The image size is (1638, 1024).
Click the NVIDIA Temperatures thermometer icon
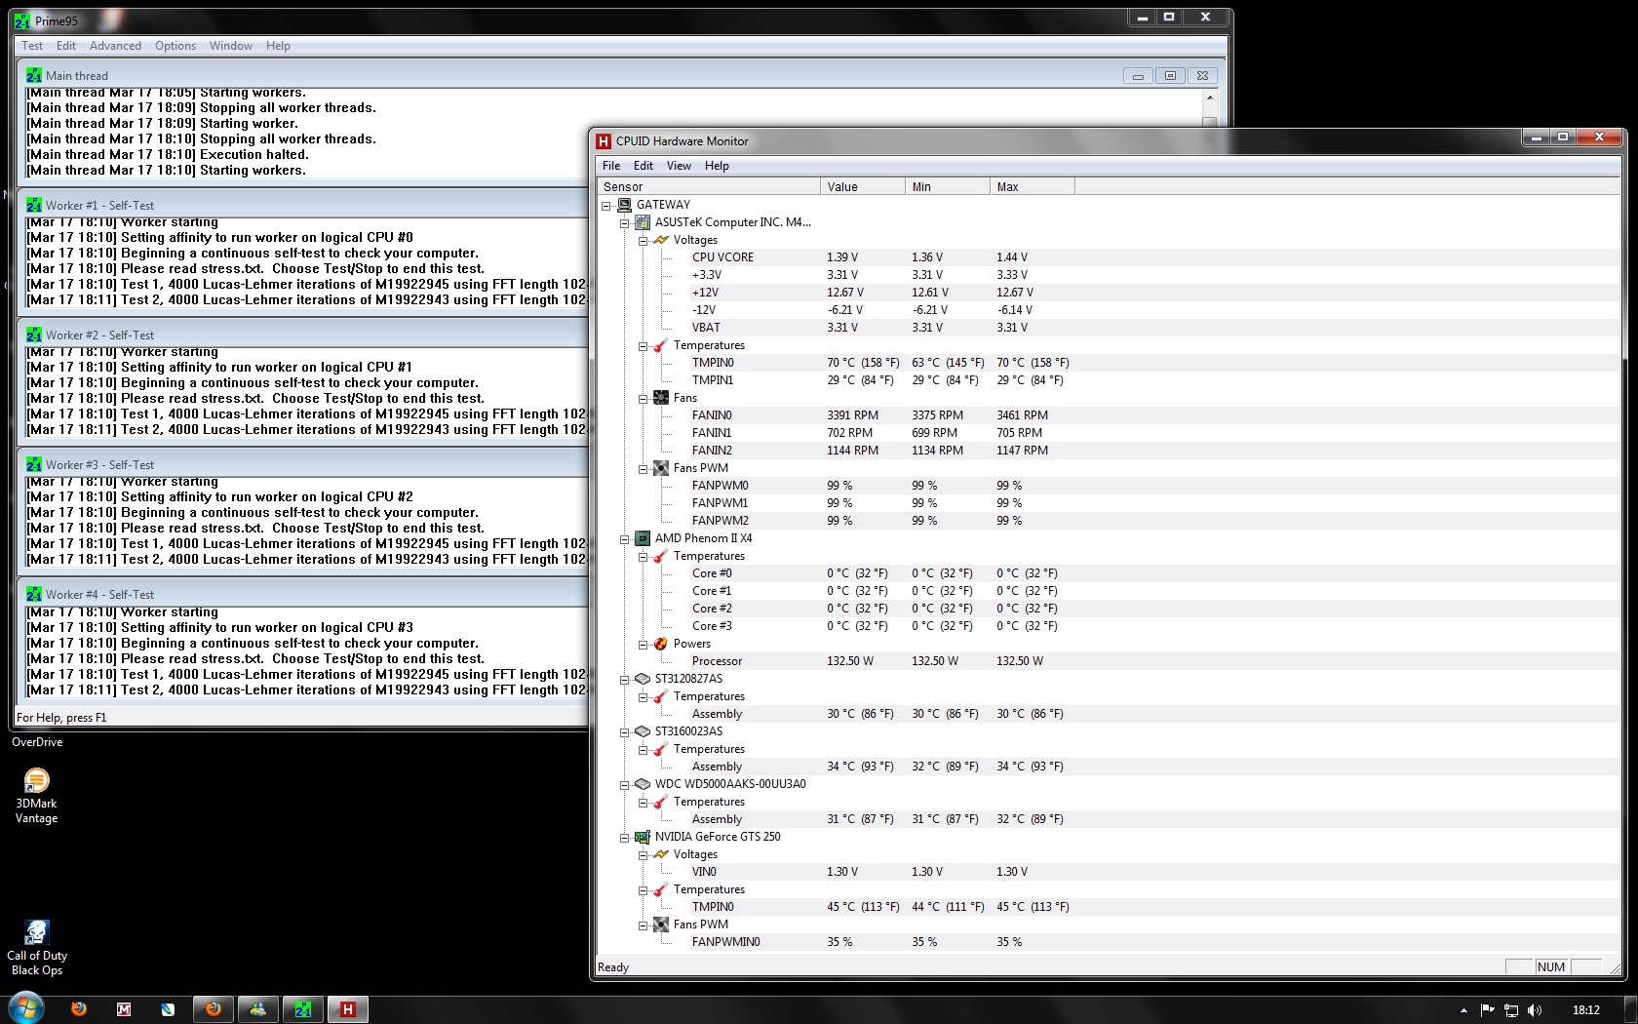tap(661, 889)
